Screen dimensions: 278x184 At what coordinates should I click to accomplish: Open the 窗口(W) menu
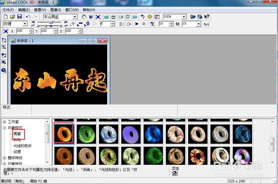[x=72, y=10]
